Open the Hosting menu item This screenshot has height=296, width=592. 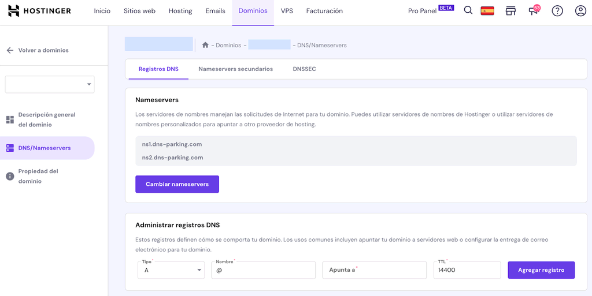[x=180, y=11]
